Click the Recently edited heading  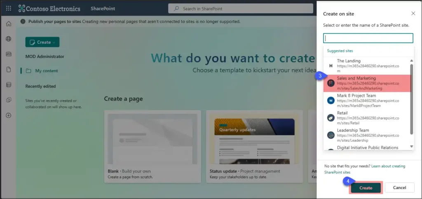coord(40,87)
